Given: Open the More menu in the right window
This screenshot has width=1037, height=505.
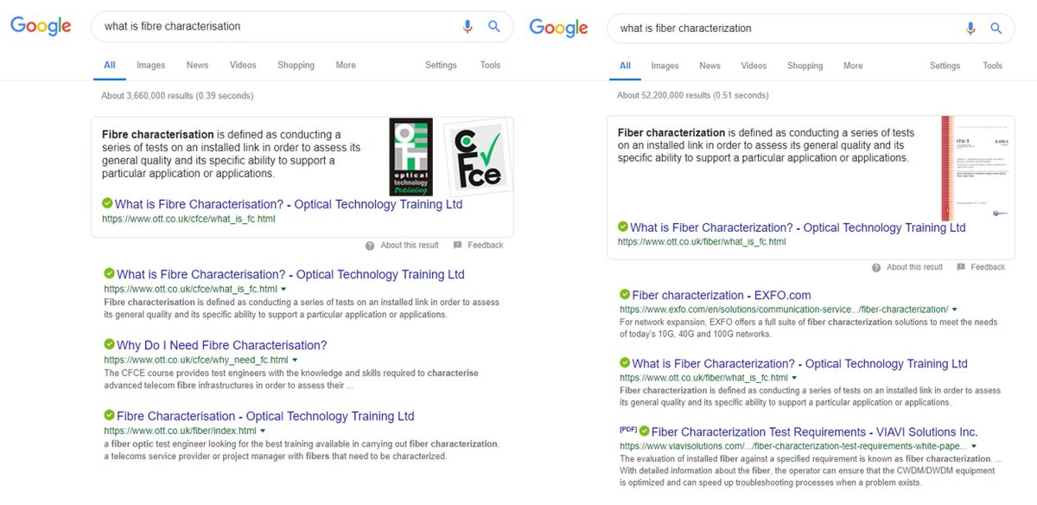Looking at the screenshot, I should 853,66.
